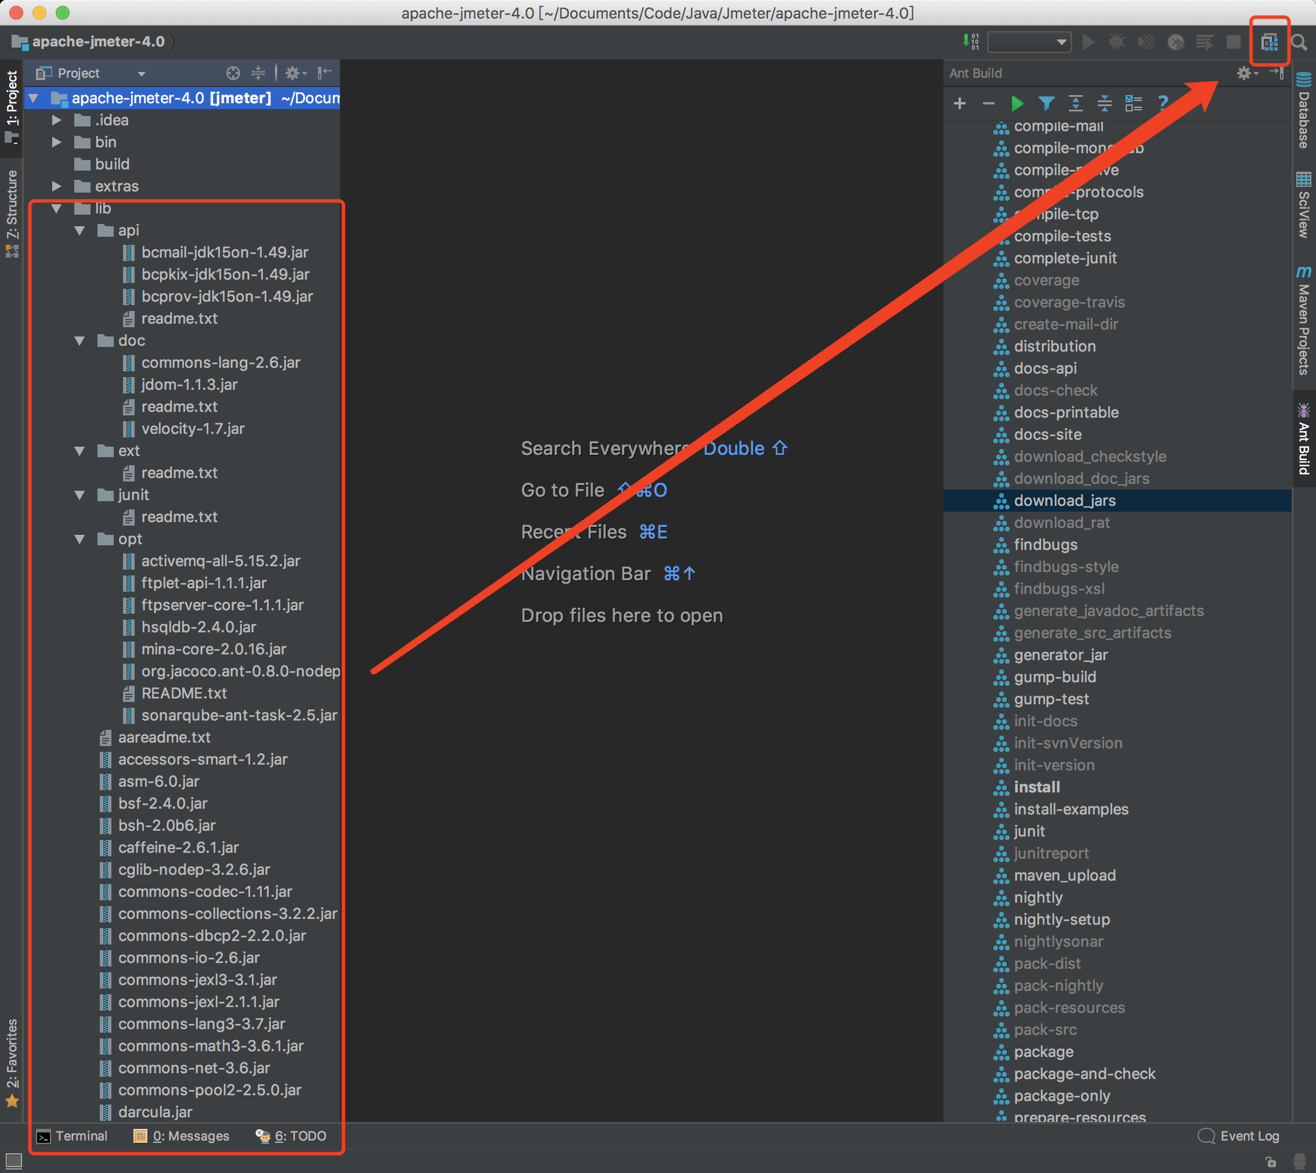
Task: Open the 7: Structure side tab
Action: [x=12, y=213]
